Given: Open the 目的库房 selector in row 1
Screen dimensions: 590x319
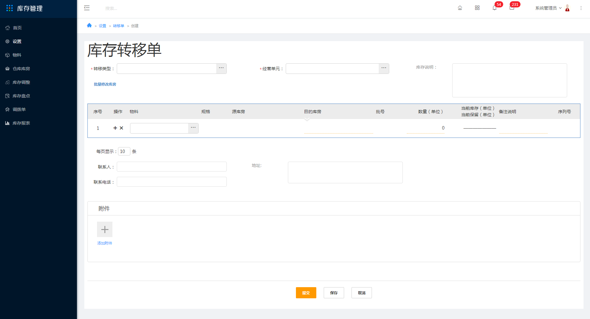Looking at the screenshot, I should [339, 128].
